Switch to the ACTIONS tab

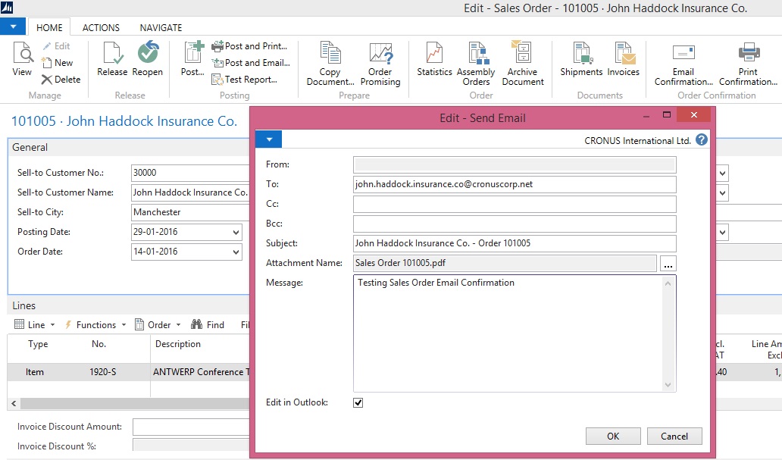101,27
